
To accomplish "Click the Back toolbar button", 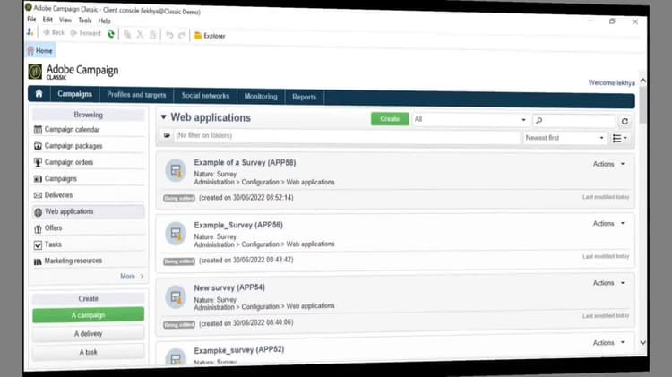I will (54, 32).
